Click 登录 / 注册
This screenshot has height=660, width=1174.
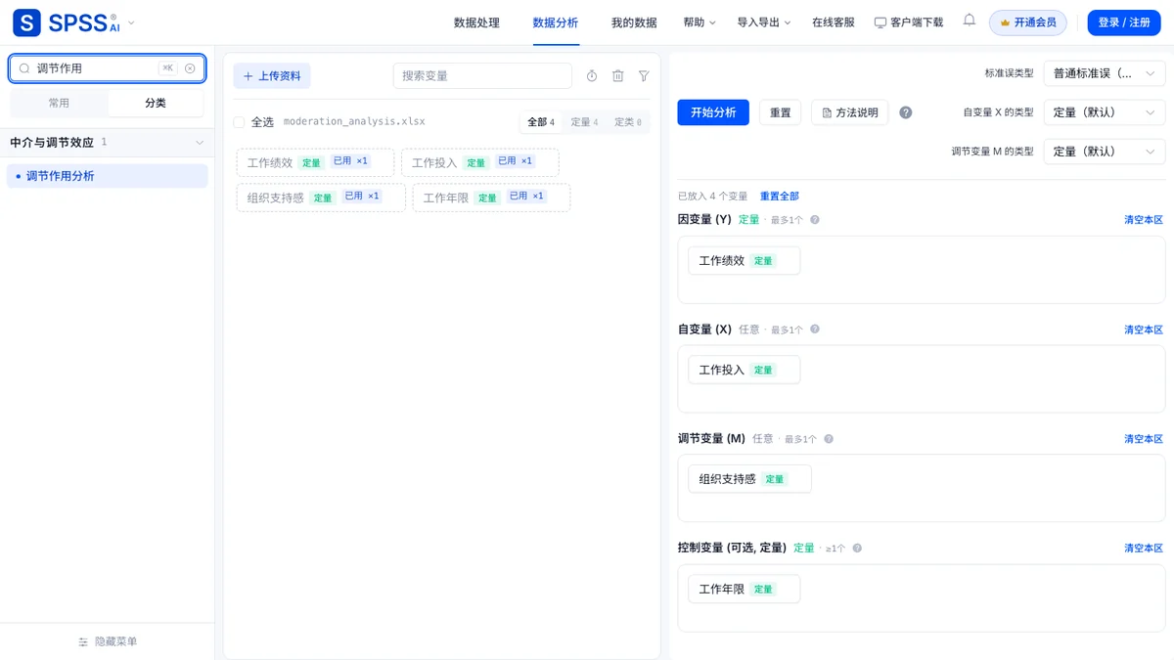tap(1124, 22)
